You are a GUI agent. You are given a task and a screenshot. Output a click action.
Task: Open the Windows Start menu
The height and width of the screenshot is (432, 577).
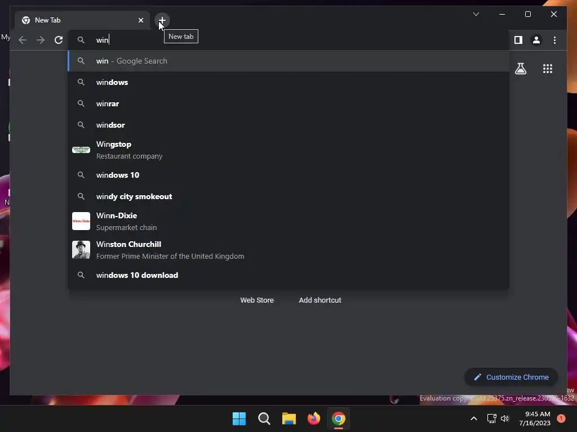coord(239,418)
